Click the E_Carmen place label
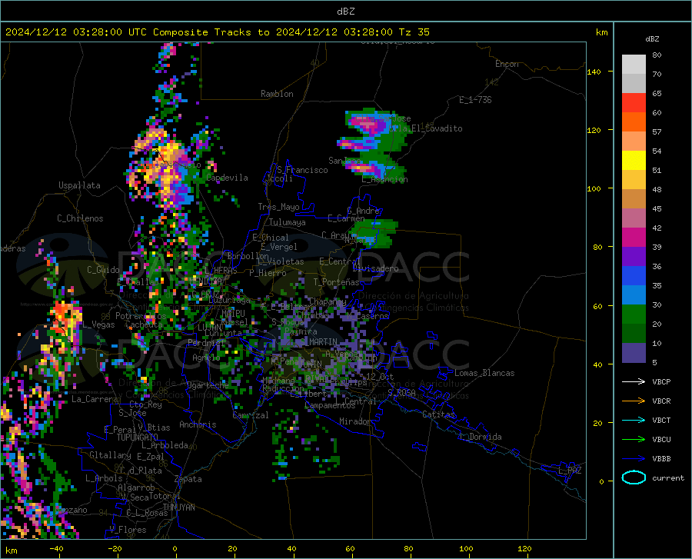The height and width of the screenshot is (559, 692). pos(346,218)
